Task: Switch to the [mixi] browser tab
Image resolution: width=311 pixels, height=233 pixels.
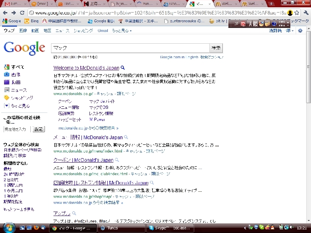Action: pos(42,4)
